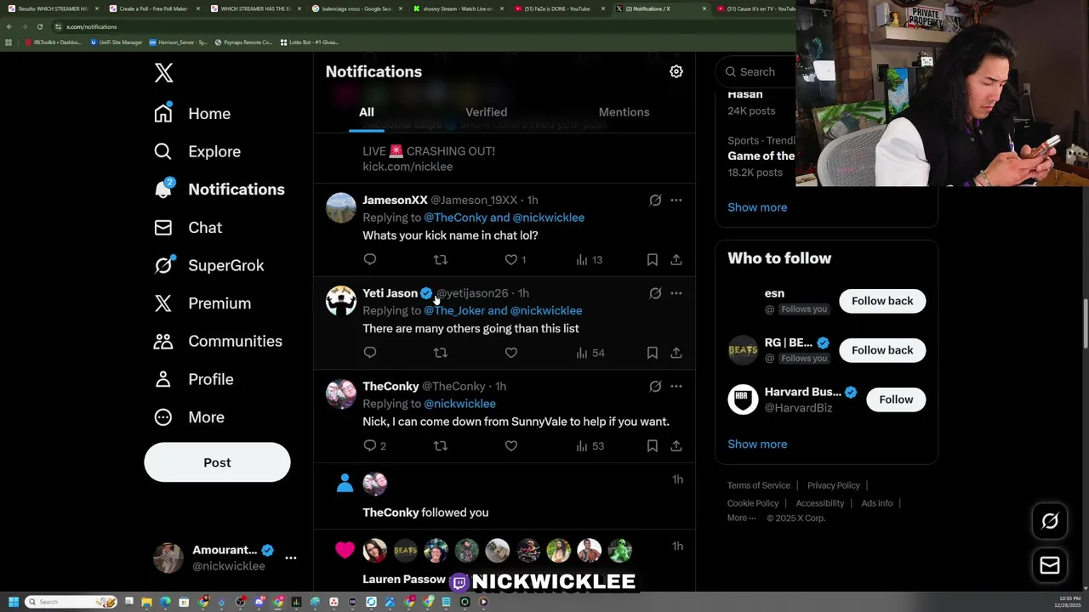Repost Yeti Jason's reply
This screenshot has width=1089, height=612.
441,353
